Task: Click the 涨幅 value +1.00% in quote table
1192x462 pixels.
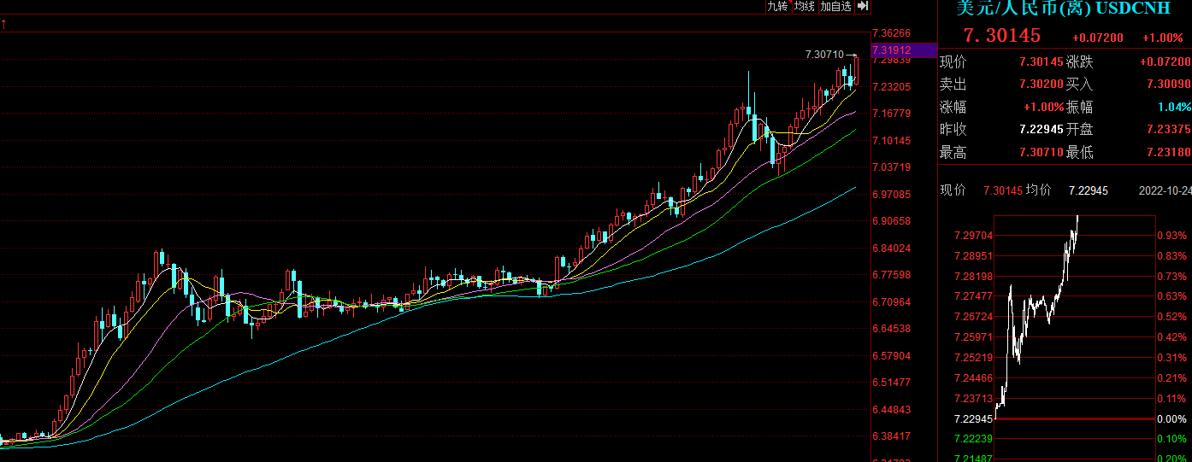Action: pyautogui.click(x=1043, y=108)
